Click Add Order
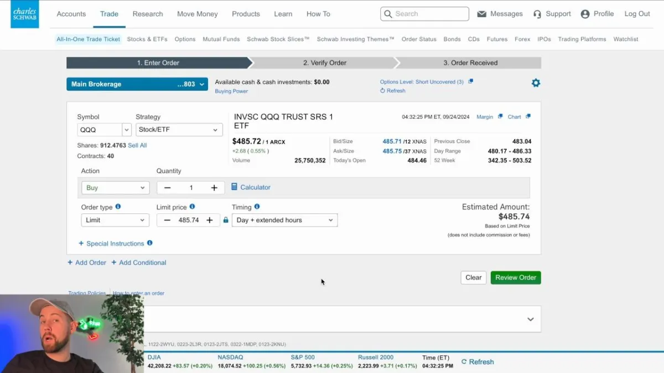The width and height of the screenshot is (664, 373). point(87,262)
